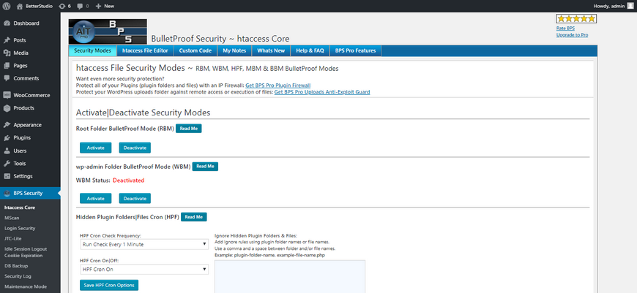This screenshot has height=293, width=637.
Task: Open the WordPress logo menu
Action: point(7,6)
